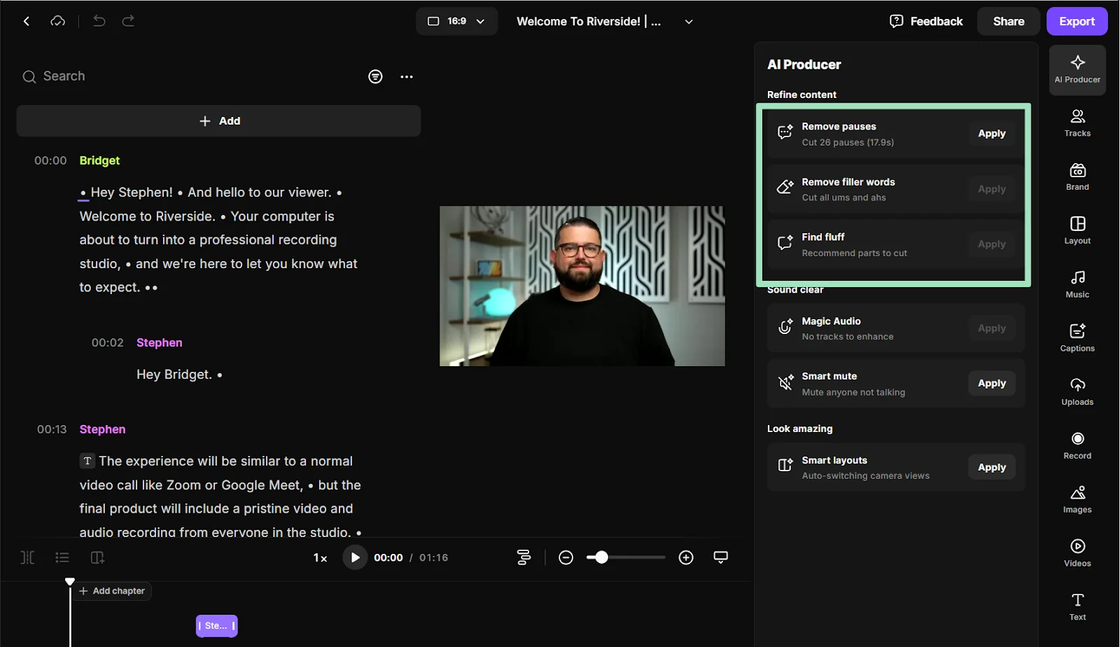Select speaker name Bridget at 00:00
The height and width of the screenshot is (647, 1120).
point(99,160)
